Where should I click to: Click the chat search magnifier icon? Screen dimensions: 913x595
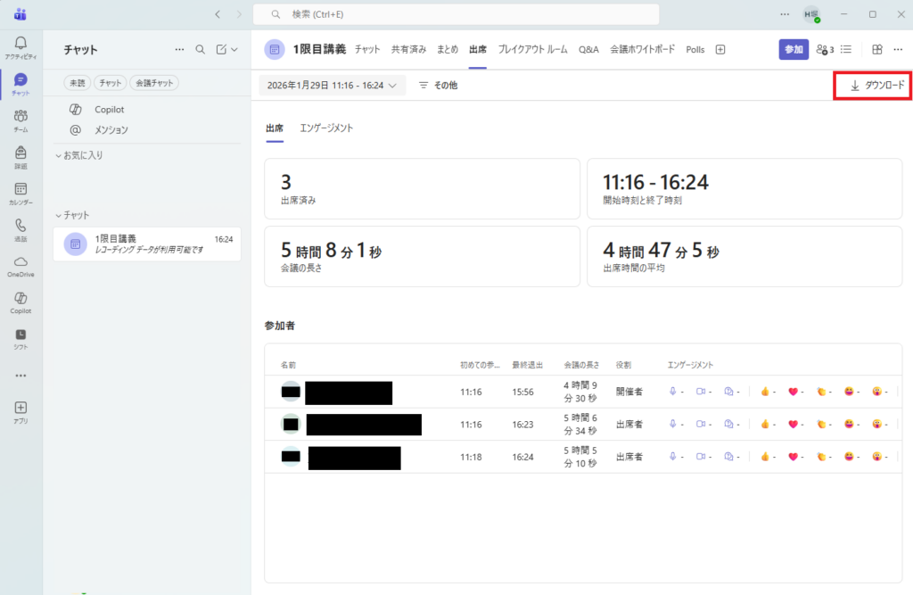pyautogui.click(x=201, y=50)
